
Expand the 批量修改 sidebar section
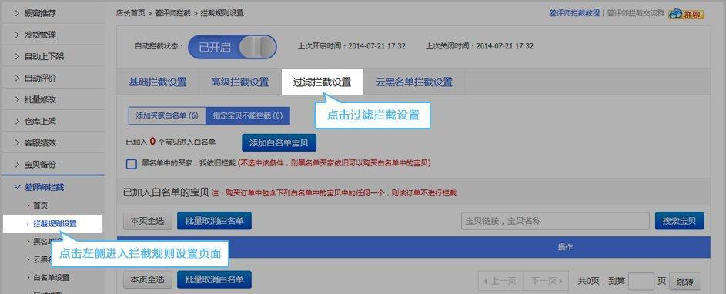coord(53,99)
